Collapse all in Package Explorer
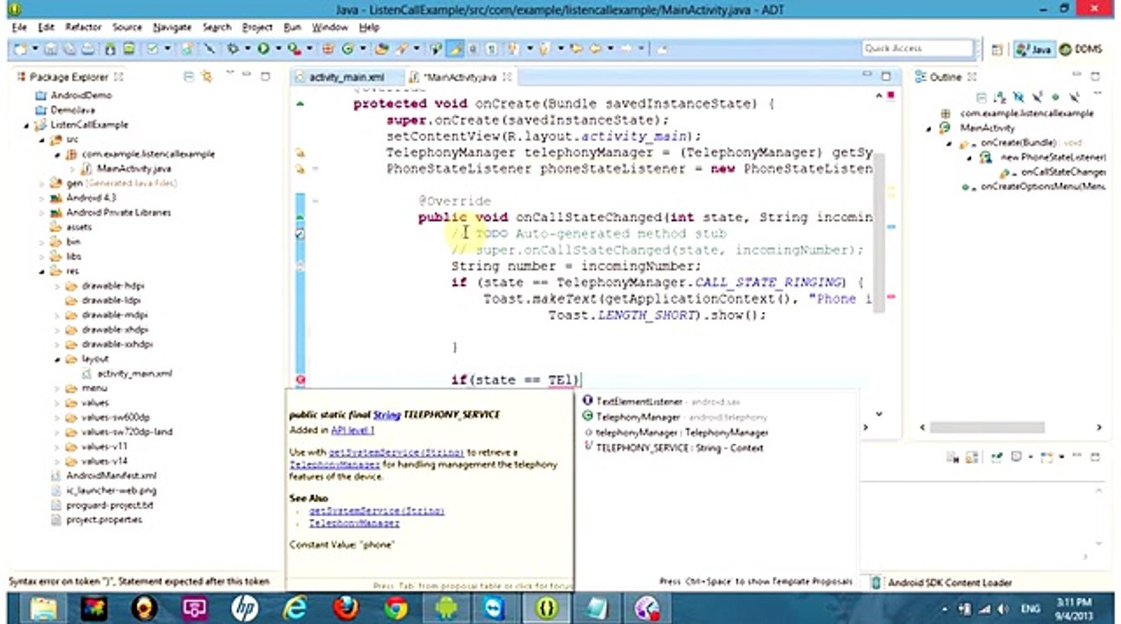The width and height of the screenshot is (1121, 624). tap(189, 77)
